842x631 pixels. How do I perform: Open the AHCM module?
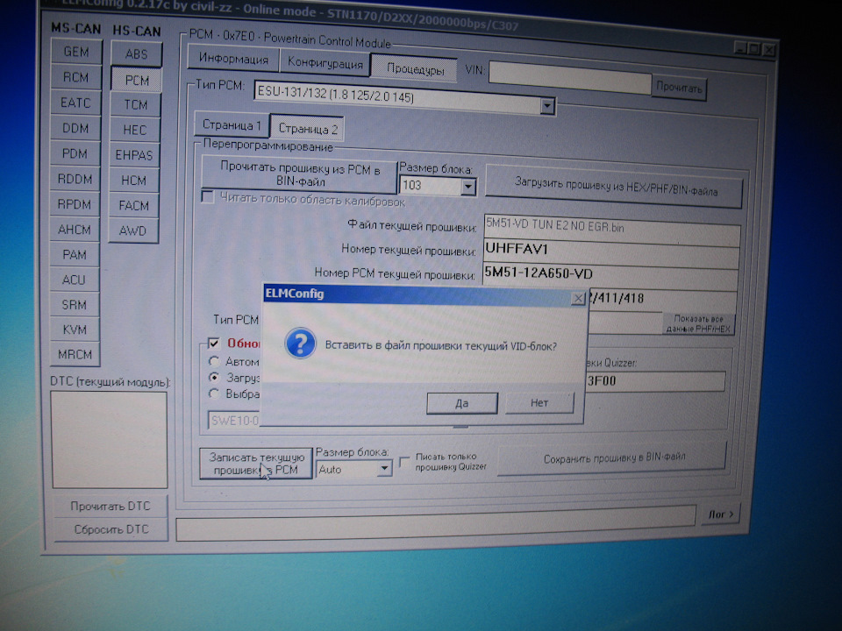pos(75,230)
